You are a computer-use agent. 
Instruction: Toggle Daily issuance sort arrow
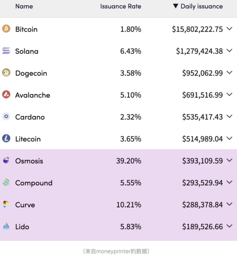[x=176, y=6]
